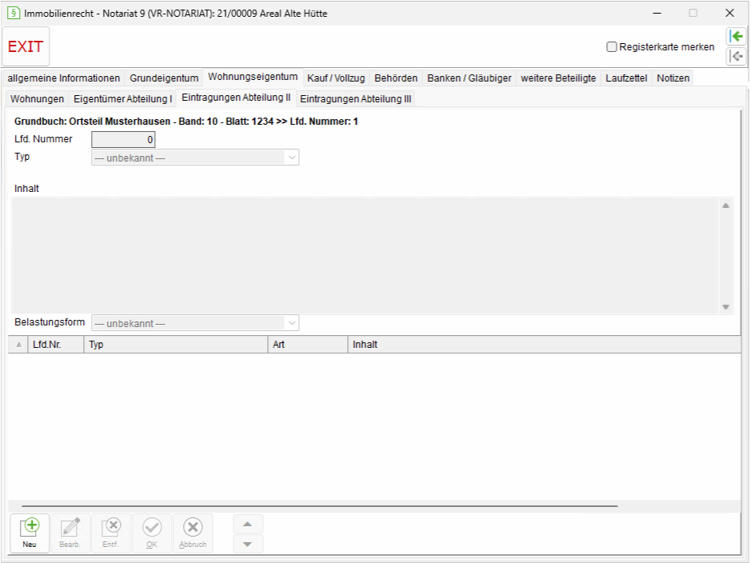751x563 pixels.
Task: Select the Eintragungen Abteilung II subtab
Action: (236, 98)
